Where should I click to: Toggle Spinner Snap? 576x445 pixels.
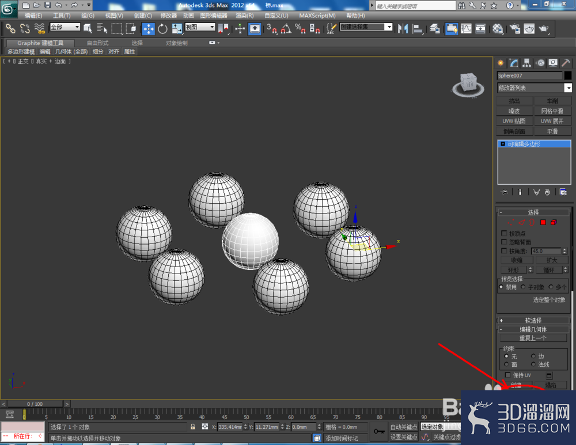pos(314,29)
